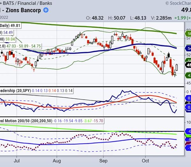Click the (Daily) 49.81 legend label
This screenshot has width=191, height=167.
click(10, 26)
